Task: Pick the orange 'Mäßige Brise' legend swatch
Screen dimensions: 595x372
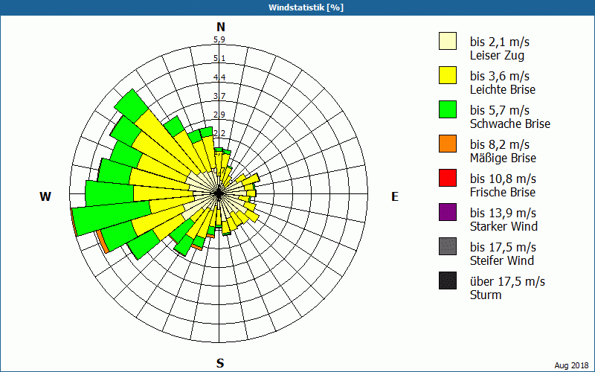Action: 447,144
